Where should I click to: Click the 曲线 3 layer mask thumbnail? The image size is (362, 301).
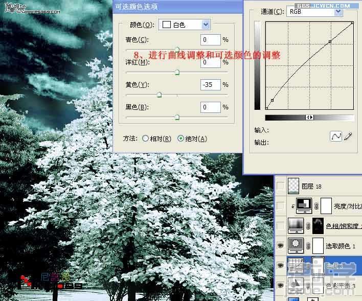click(318, 265)
